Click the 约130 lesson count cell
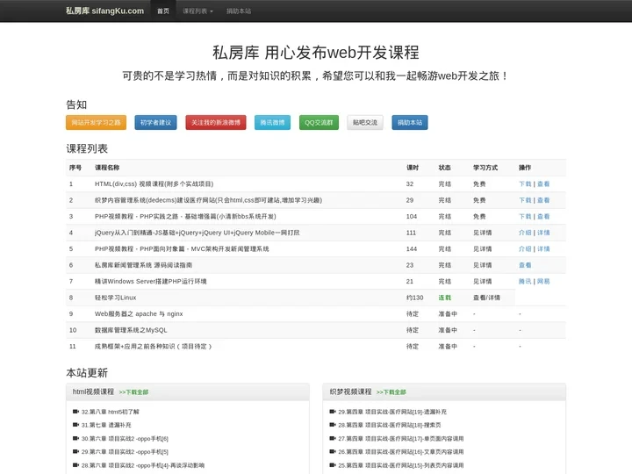The width and height of the screenshot is (632, 474). pos(414,298)
